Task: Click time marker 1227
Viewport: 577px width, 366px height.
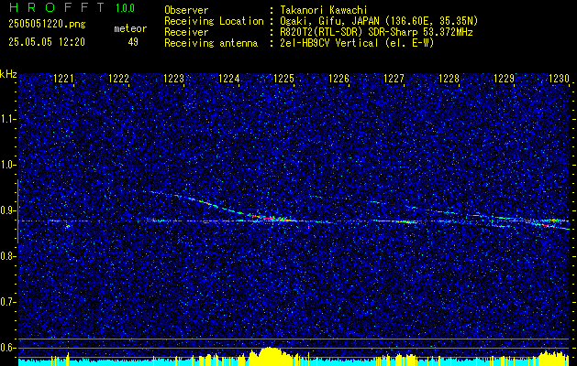Action: (x=394, y=79)
